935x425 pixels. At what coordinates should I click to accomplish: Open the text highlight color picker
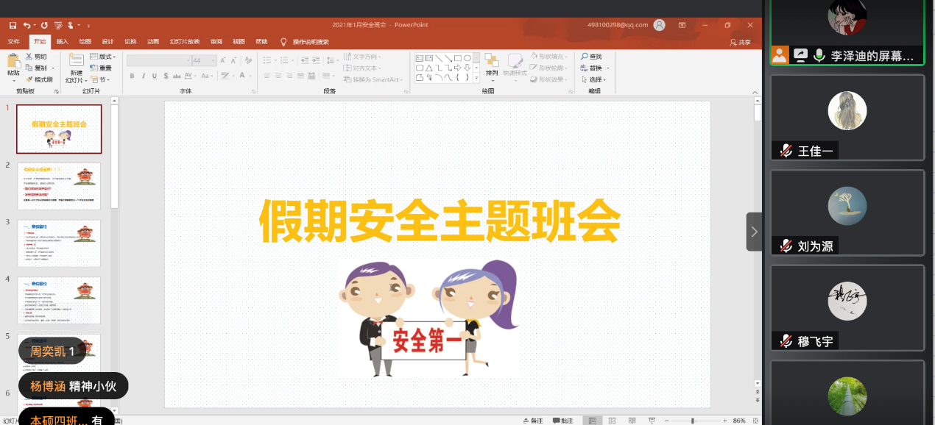[227, 76]
